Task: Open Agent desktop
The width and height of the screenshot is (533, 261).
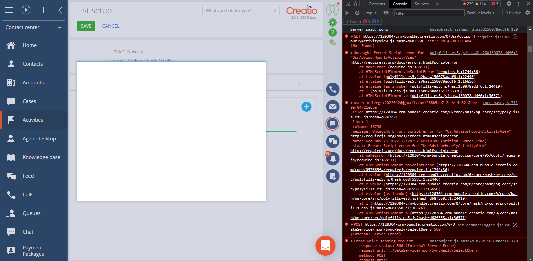Action: click(34, 139)
